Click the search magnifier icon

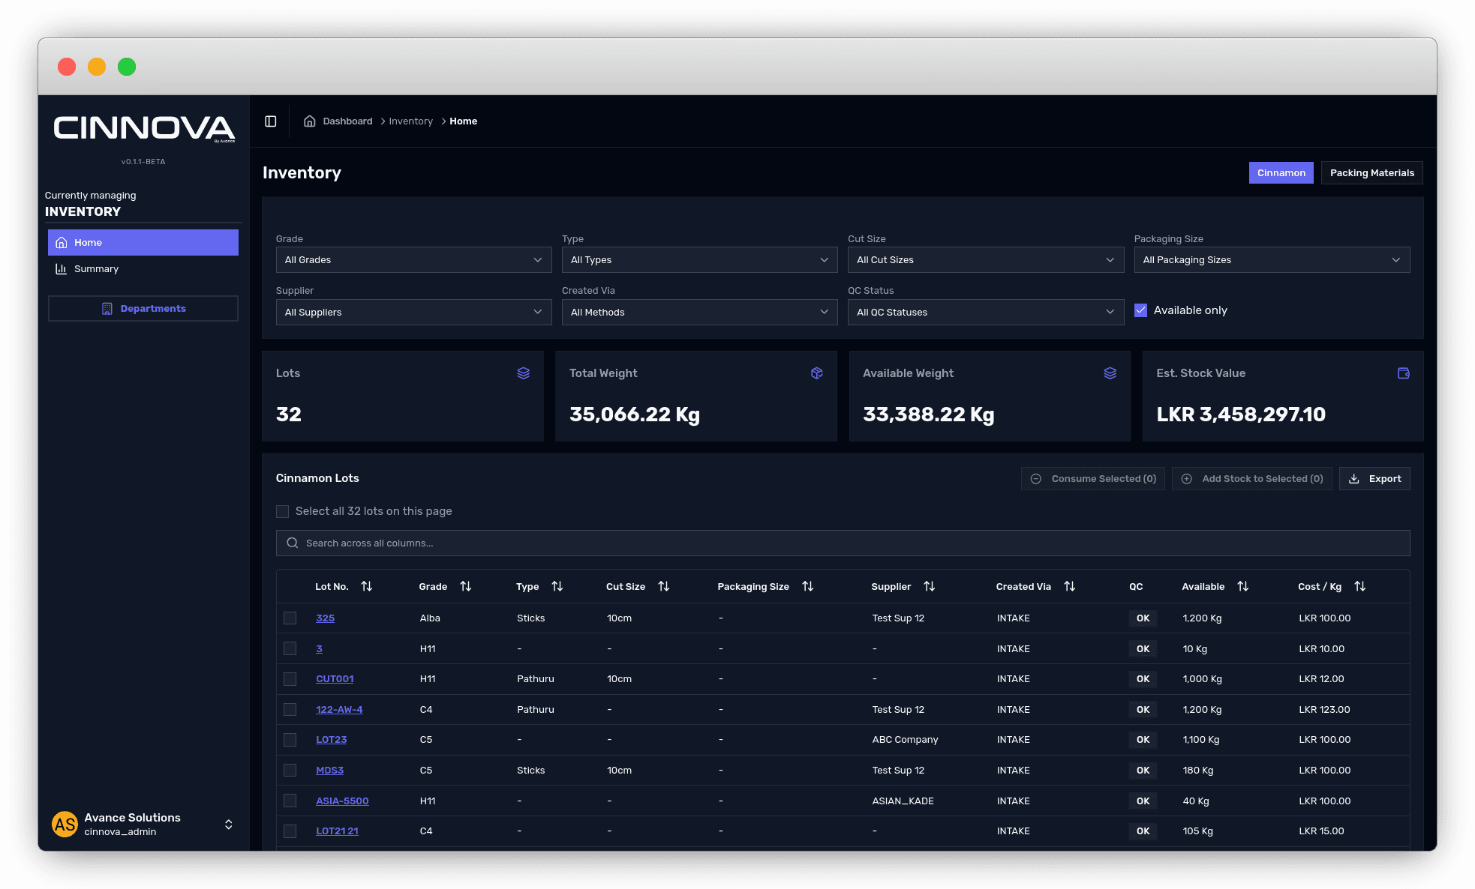293,543
